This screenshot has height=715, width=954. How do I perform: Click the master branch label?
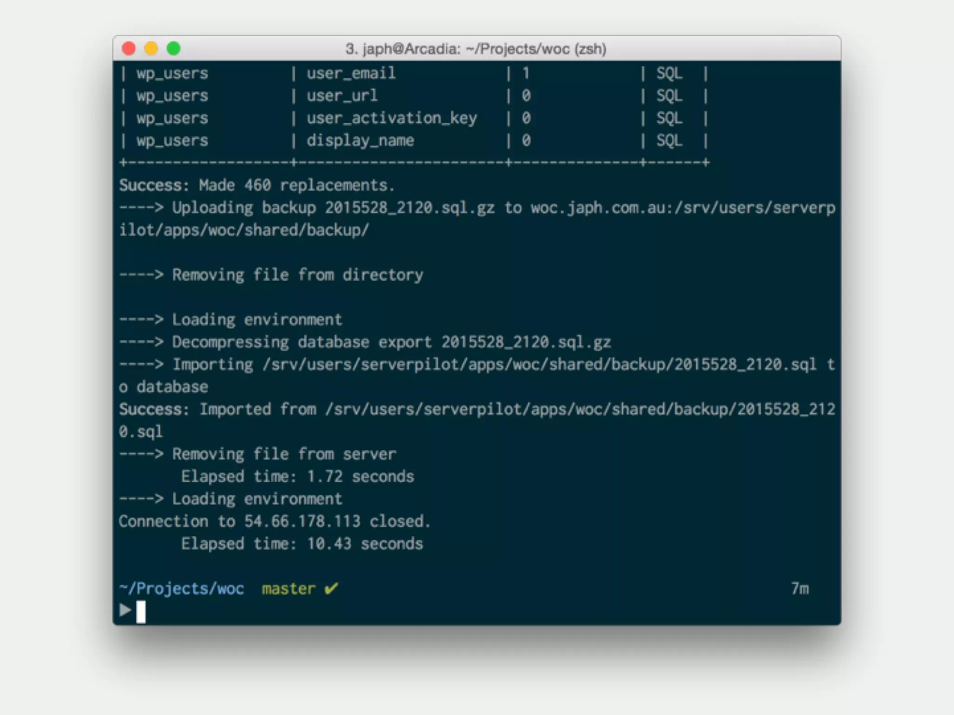click(x=288, y=589)
